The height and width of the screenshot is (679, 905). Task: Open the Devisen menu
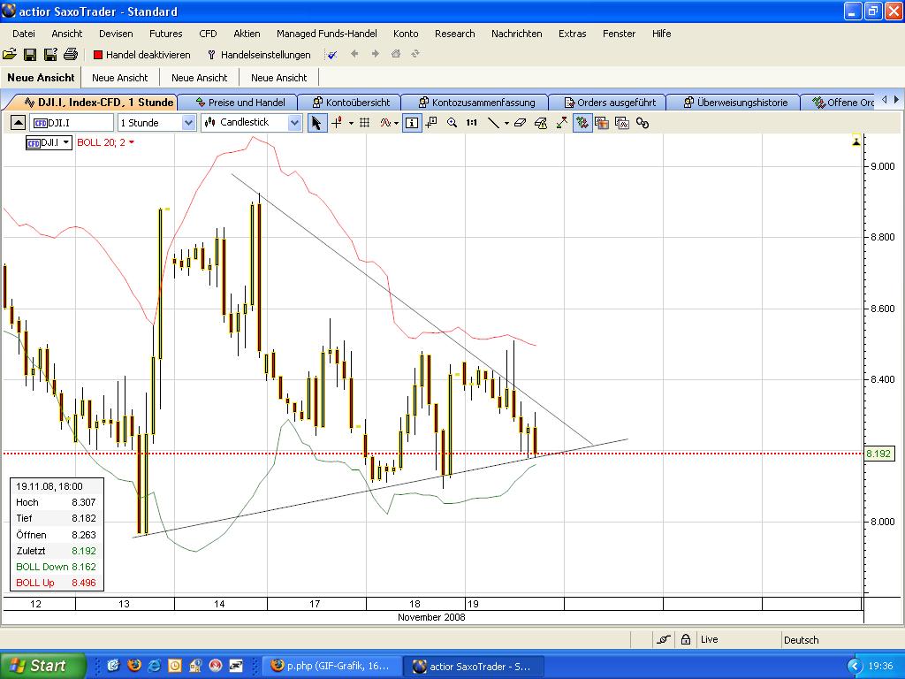(116, 34)
